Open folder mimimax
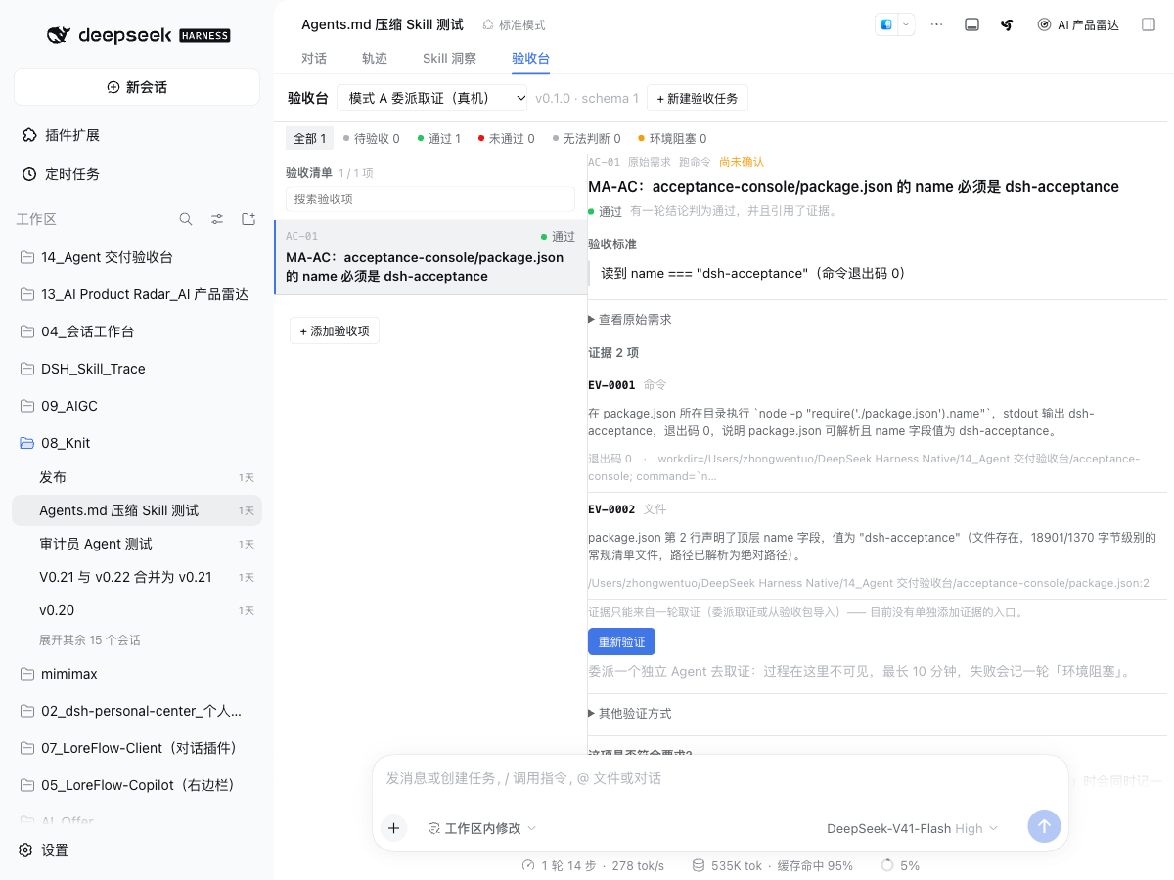Viewport: 1174px width, 880px height. click(x=137, y=674)
